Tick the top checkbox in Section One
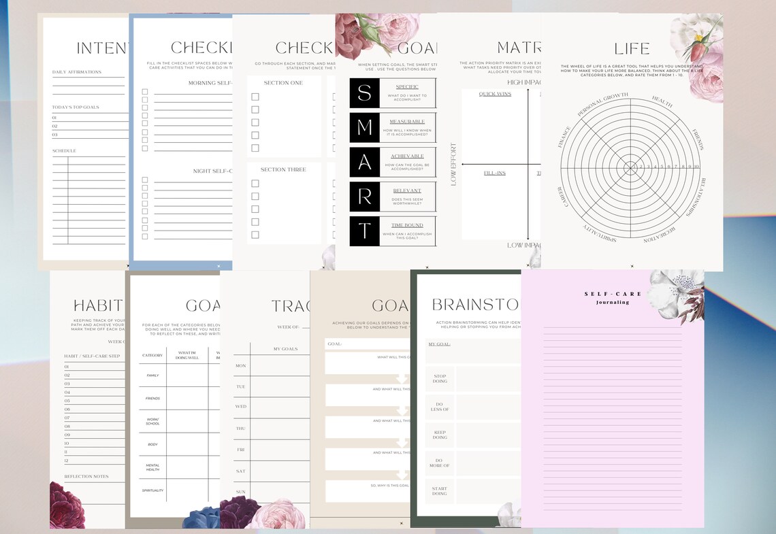This screenshot has width=776, height=534. (255, 95)
